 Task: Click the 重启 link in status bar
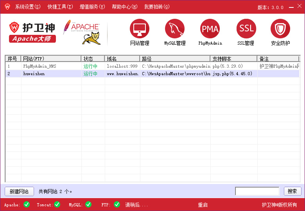click(203, 205)
